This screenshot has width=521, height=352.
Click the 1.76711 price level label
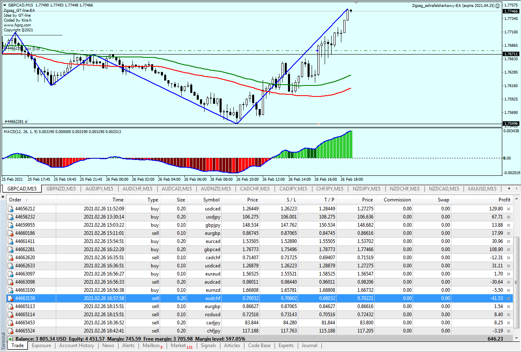coord(511,54)
